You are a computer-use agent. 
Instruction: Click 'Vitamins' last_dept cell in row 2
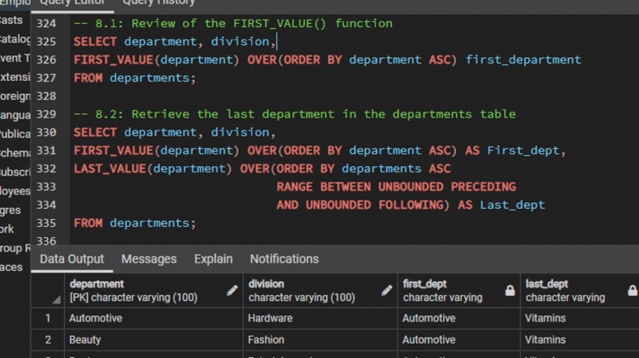click(x=580, y=339)
